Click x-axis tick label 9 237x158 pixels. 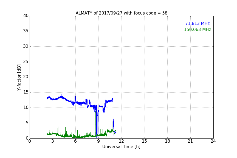[98, 141]
